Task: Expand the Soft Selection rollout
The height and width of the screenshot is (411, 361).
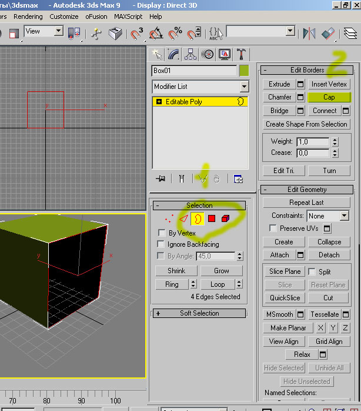Action: [x=199, y=313]
